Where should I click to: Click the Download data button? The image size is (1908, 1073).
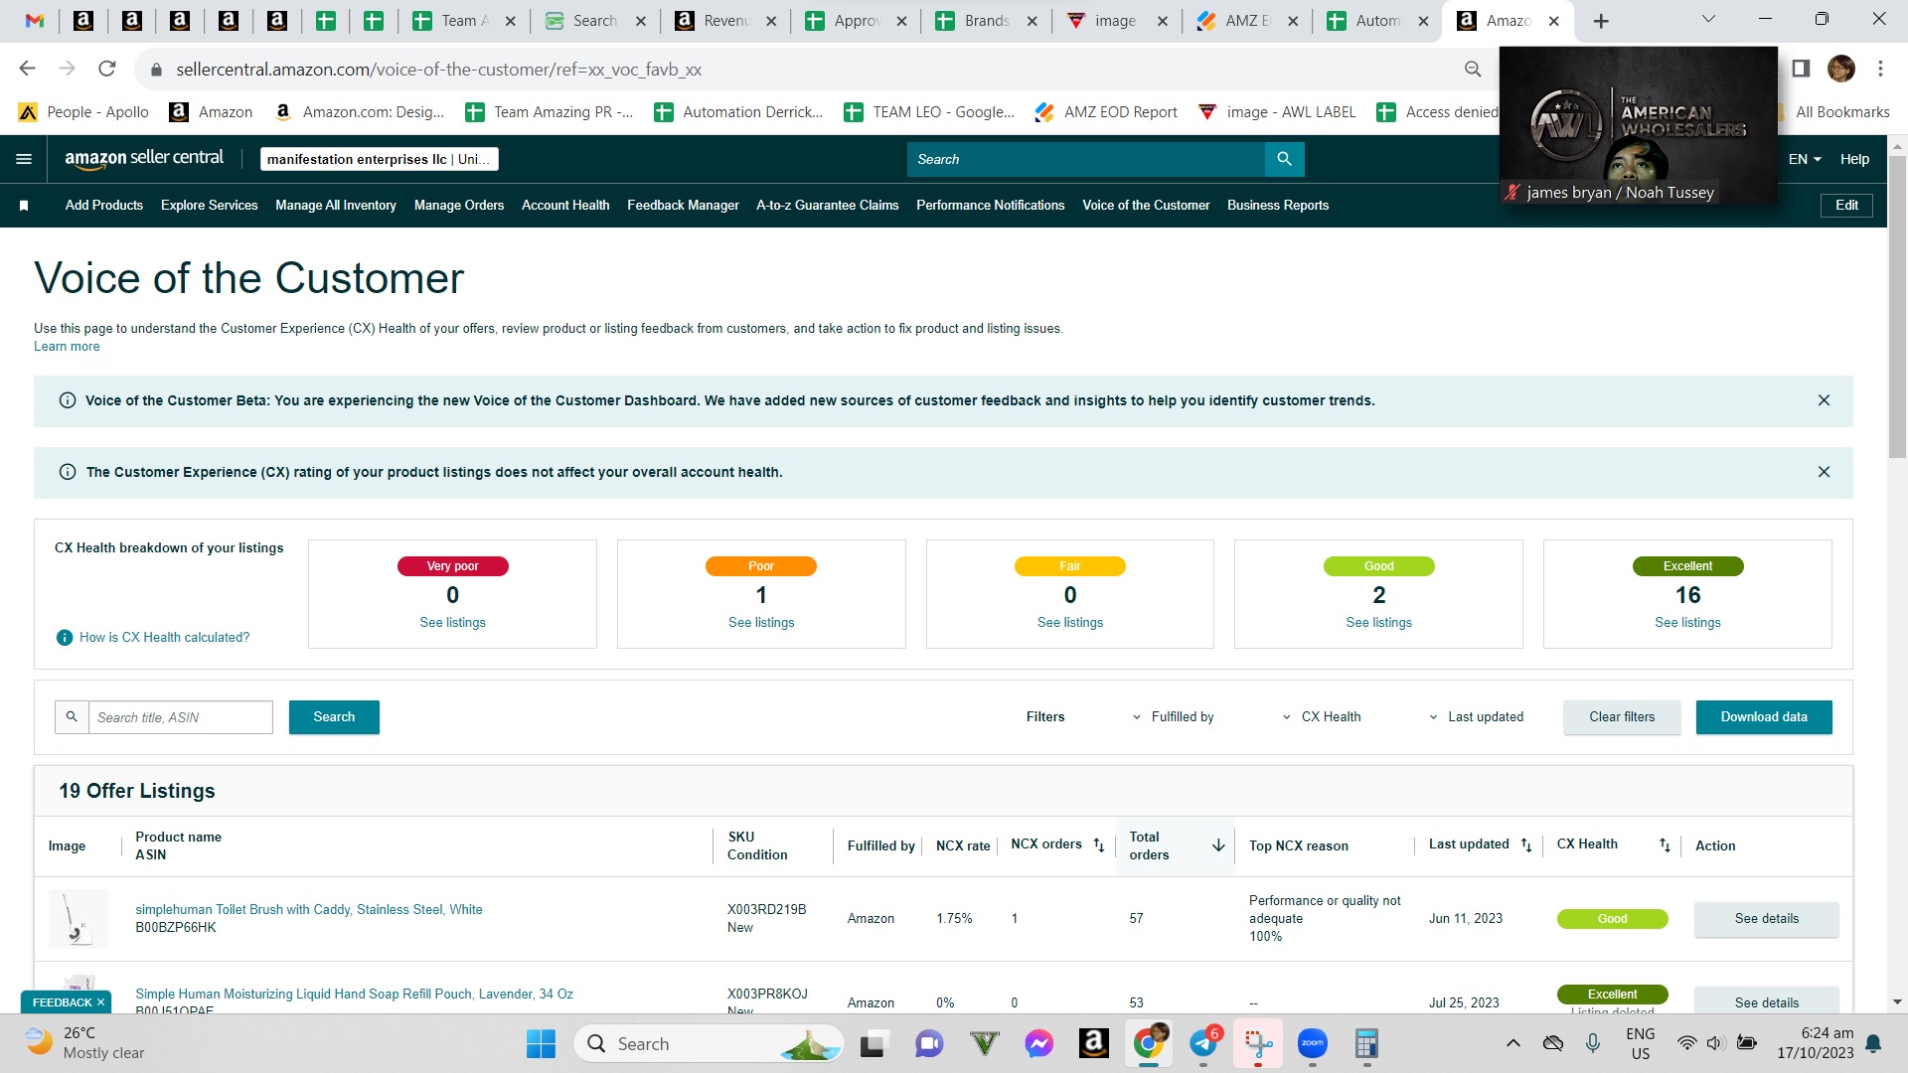pyautogui.click(x=1764, y=717)
